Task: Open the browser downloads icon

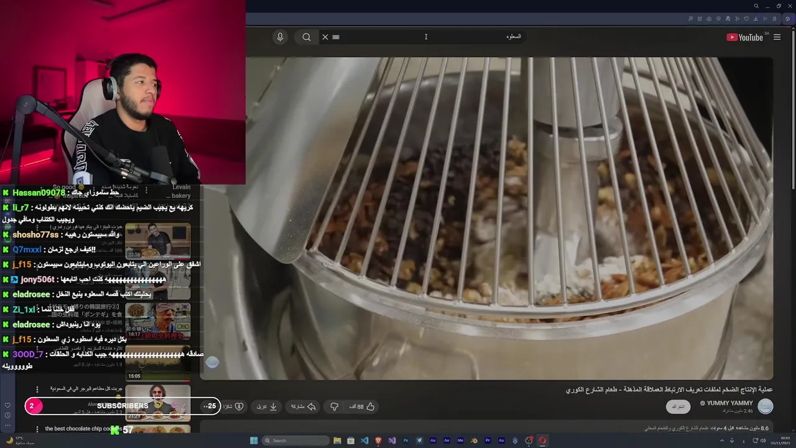Action: tap(756, 19)
